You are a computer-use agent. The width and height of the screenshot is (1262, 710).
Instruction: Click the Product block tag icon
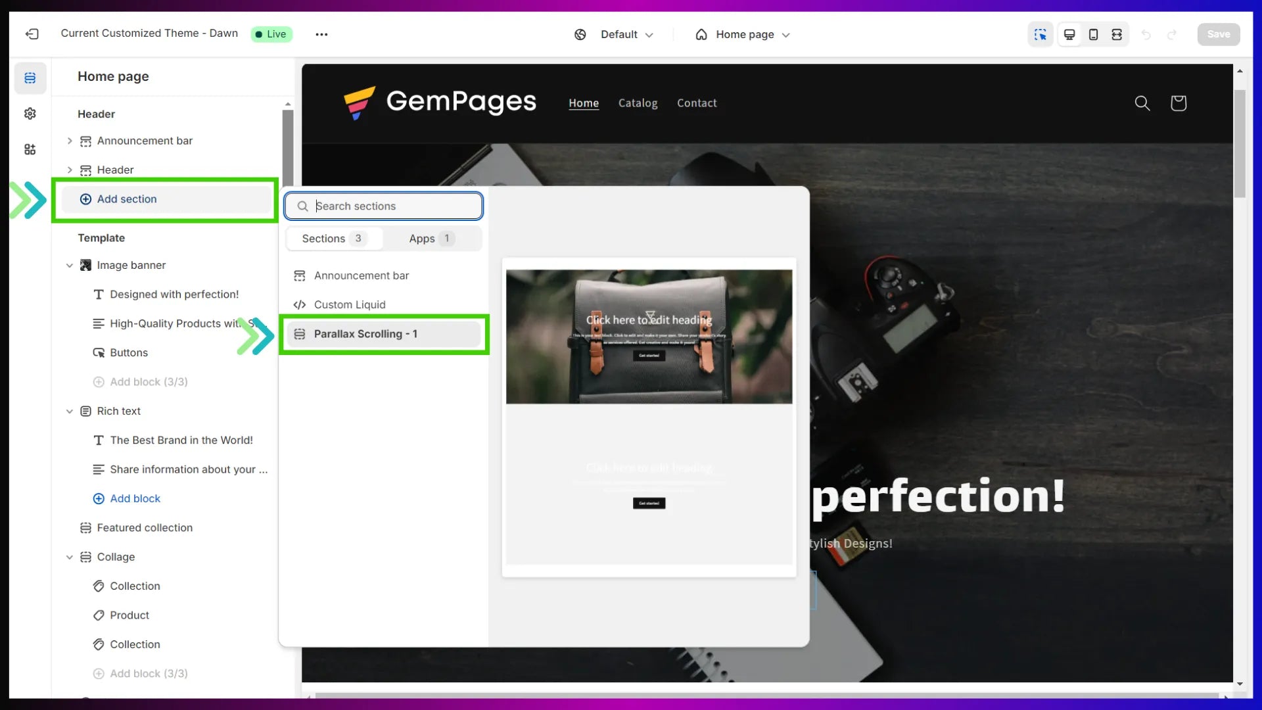click(99, 615)
